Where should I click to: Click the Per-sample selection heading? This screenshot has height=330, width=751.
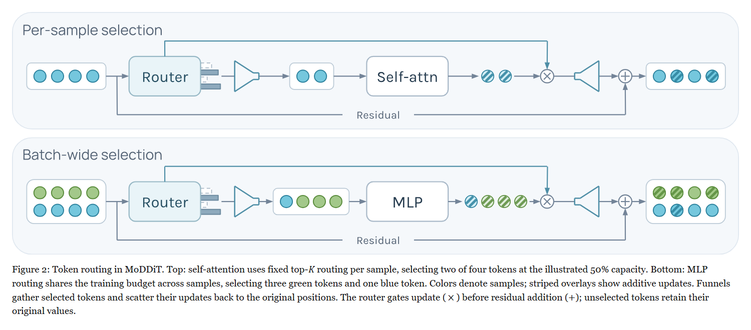point(93,30)
